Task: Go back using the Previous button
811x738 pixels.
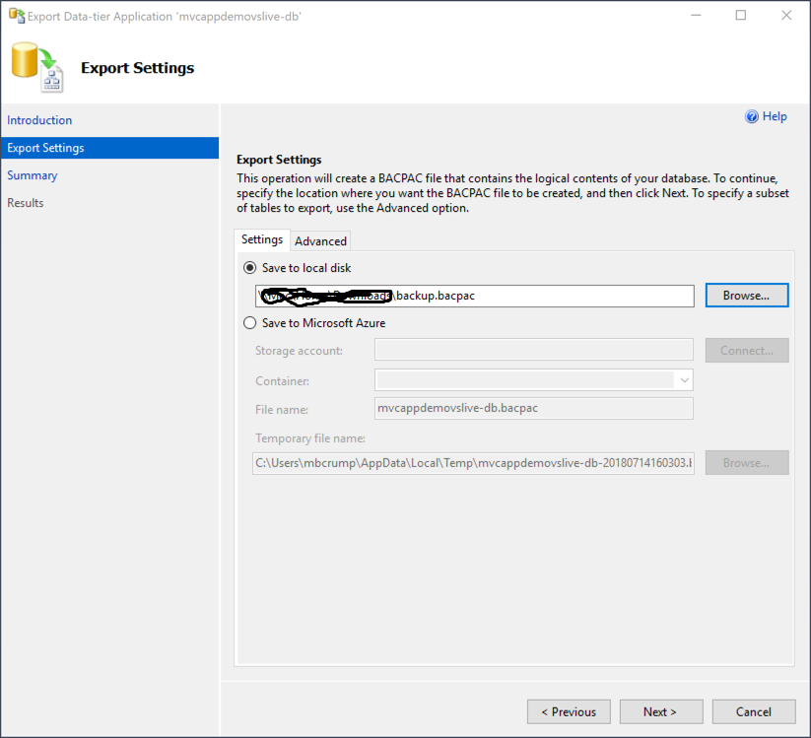Action: (x=569, y=711)
